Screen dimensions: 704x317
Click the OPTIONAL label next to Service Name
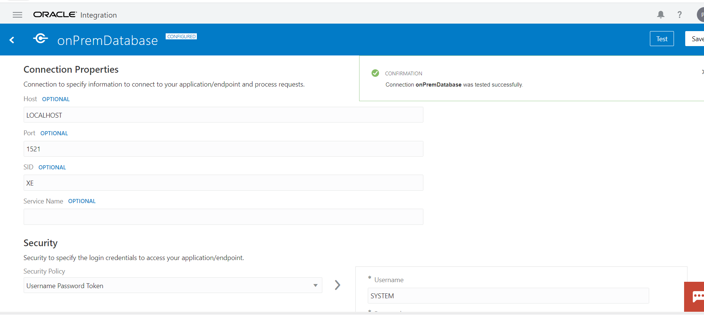pyautogui.click(x=82, y=201)
